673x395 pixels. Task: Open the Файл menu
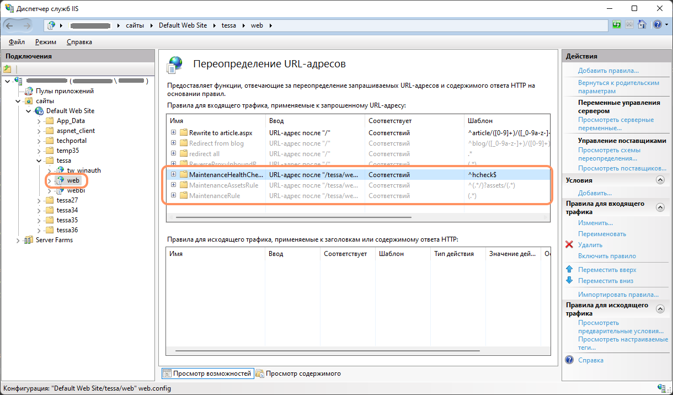click(x=17, y=42)
